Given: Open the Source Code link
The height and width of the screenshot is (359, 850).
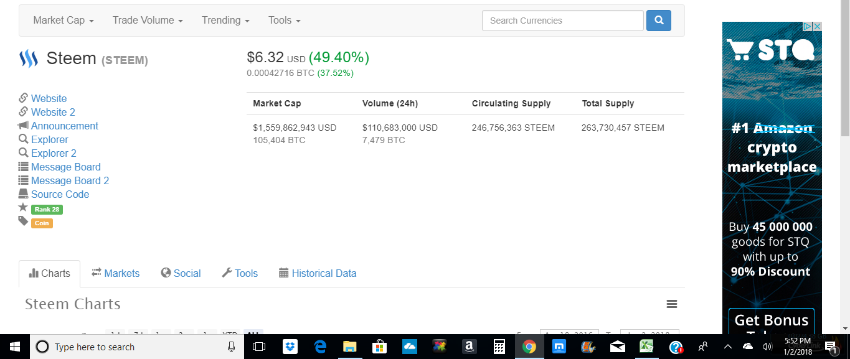Looking at the screenshot, I should coord(60,194).
